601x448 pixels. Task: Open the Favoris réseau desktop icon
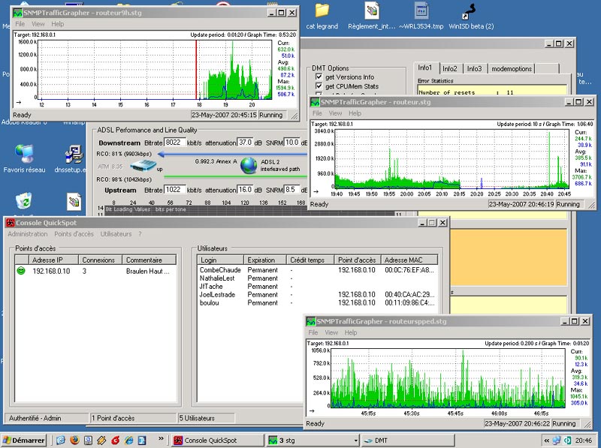[x=23, y=155]
